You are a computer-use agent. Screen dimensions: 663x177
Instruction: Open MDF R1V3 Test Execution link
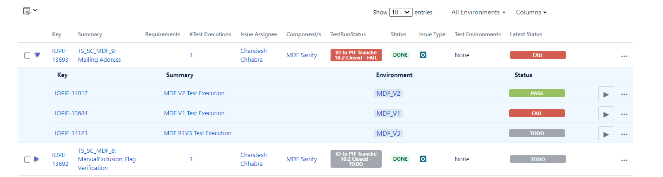[x=198, y=133]
